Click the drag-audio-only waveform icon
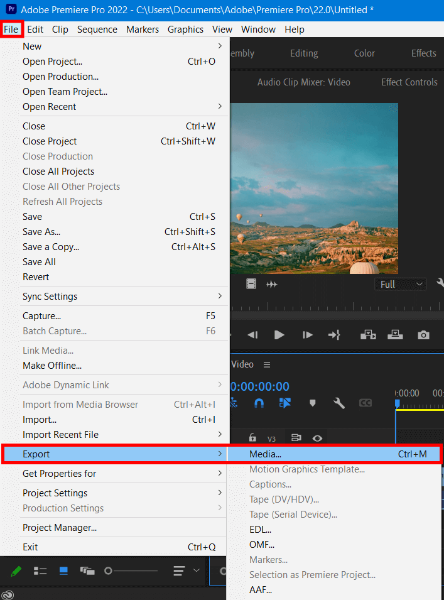The width and height of the screenshot is (444, 600). pos(271,285)
